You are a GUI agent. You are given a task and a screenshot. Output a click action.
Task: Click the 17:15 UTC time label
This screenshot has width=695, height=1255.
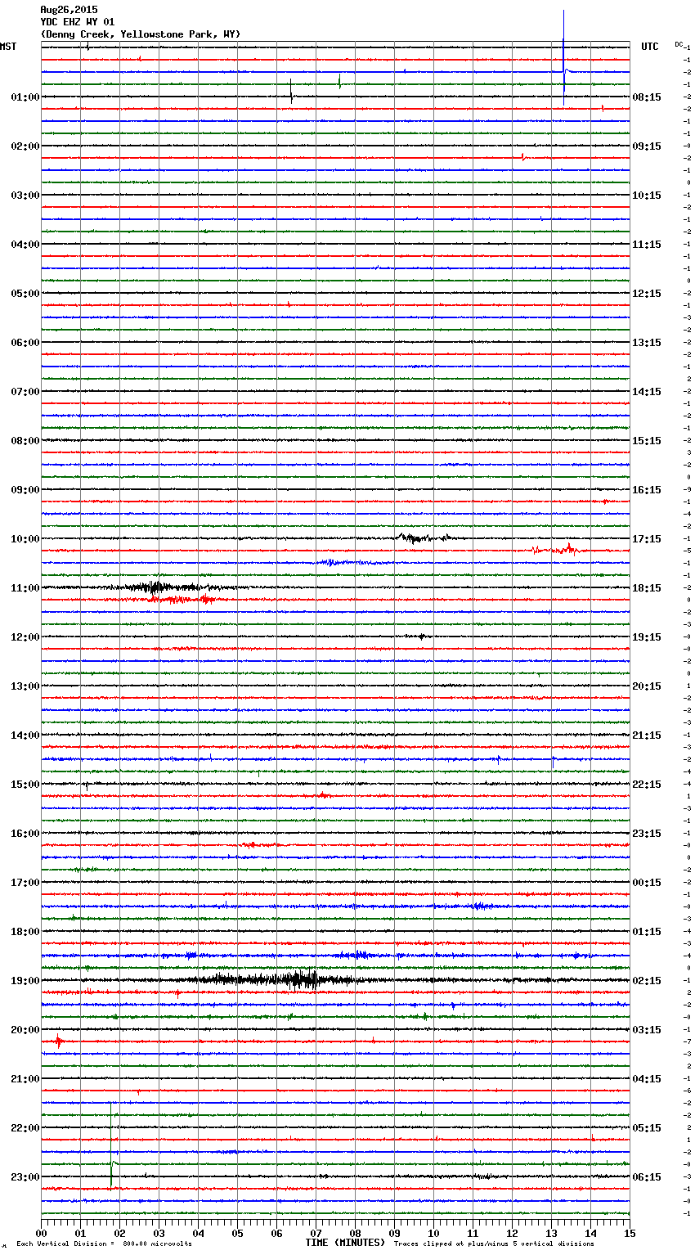pos(647,539)
